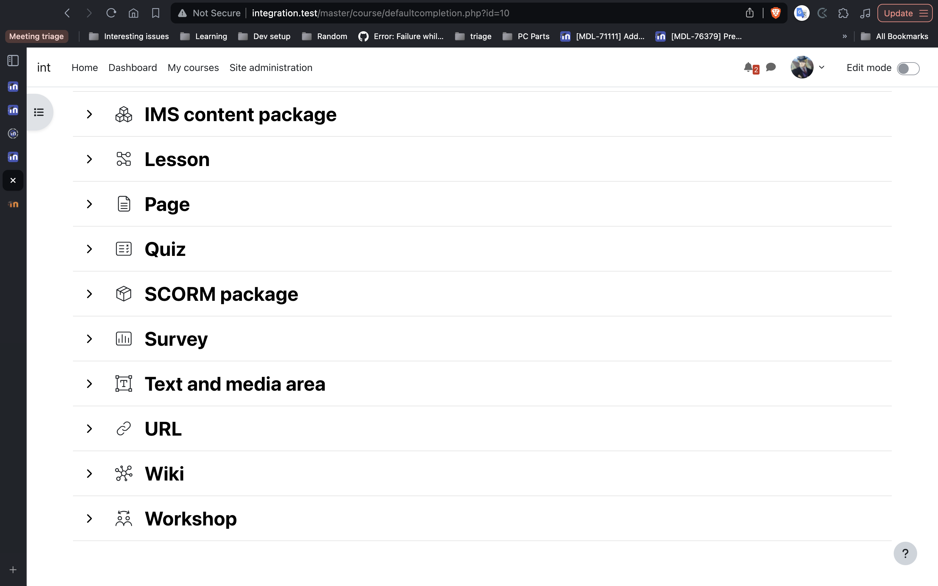Open My courses in the navigation
The width and height of the screenshot is (938, 586).
pyautogui.click(x=193, y=68)
